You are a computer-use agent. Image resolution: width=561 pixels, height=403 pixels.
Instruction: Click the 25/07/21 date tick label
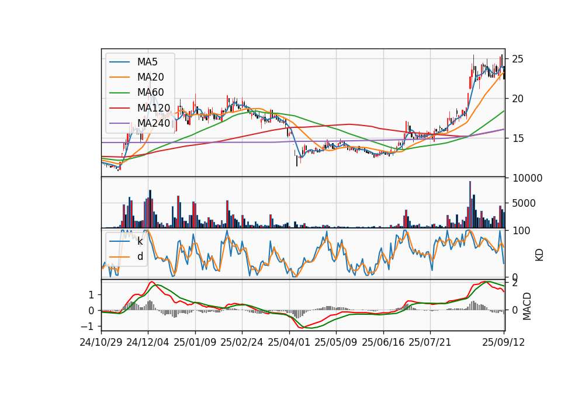pyautogui.click(x=430, y=342)
